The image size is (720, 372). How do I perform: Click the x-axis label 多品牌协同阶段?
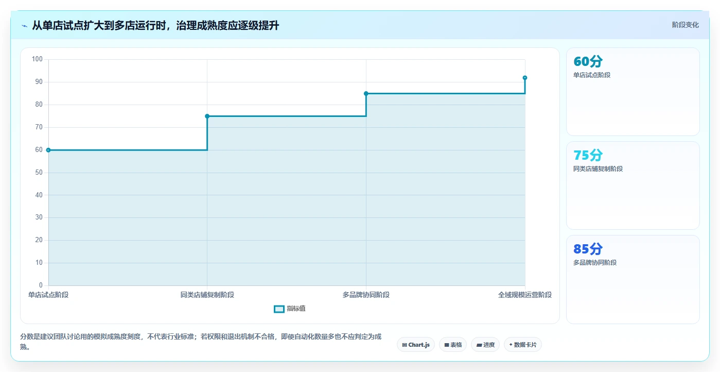(366, 295)
